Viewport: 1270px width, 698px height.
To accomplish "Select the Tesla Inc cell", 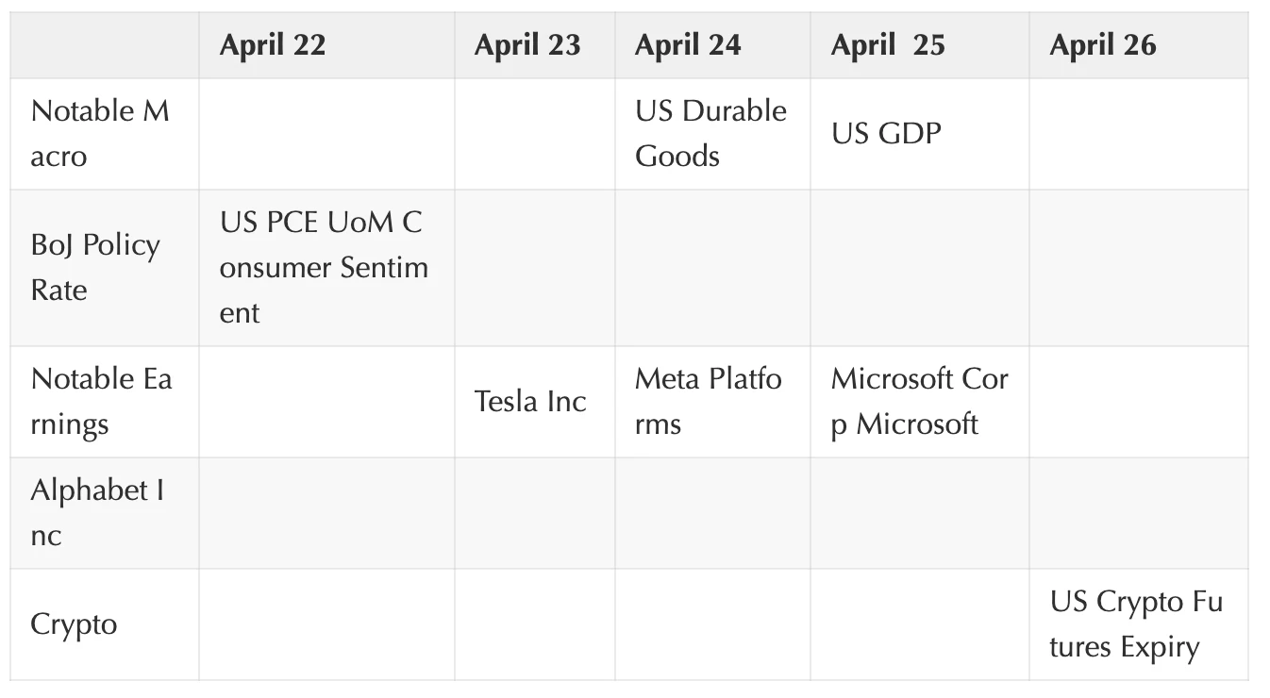I will pyautogui.click(x=530, y=401).
